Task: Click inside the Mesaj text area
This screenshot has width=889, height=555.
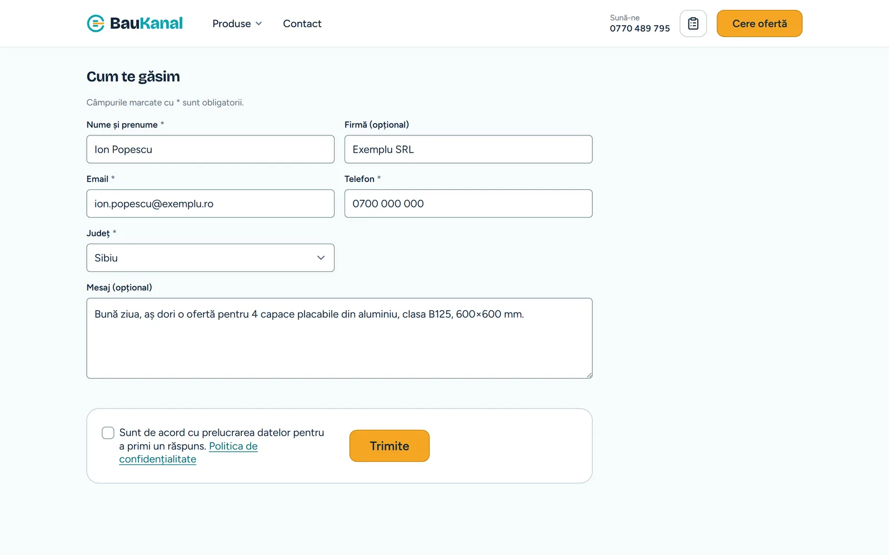Action: [x=339, y=339]
